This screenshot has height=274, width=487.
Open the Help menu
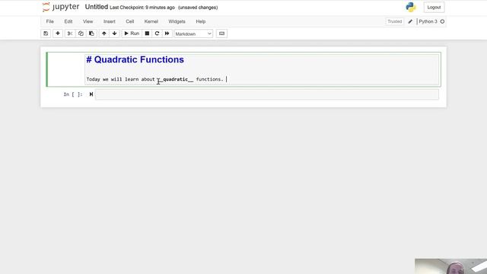point(201,21)
